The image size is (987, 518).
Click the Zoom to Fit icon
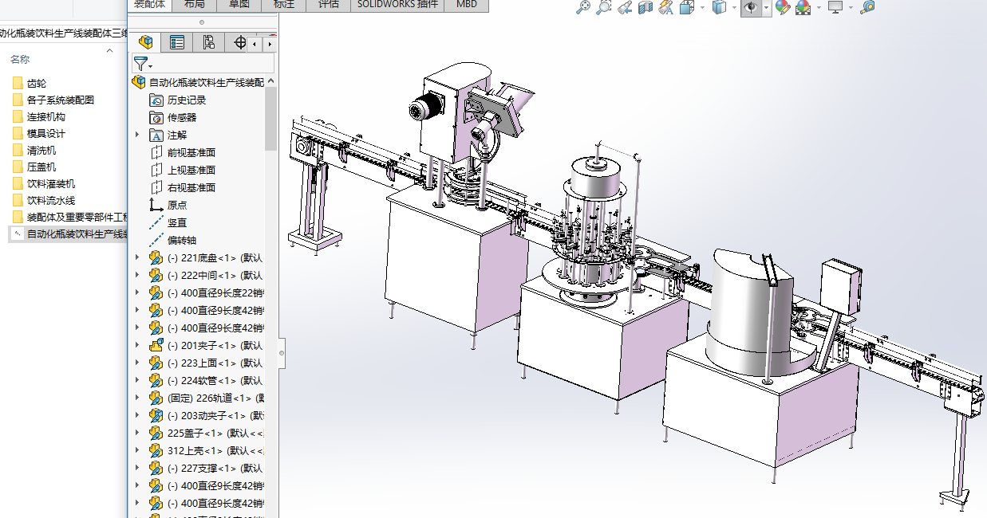coord(583,7)
